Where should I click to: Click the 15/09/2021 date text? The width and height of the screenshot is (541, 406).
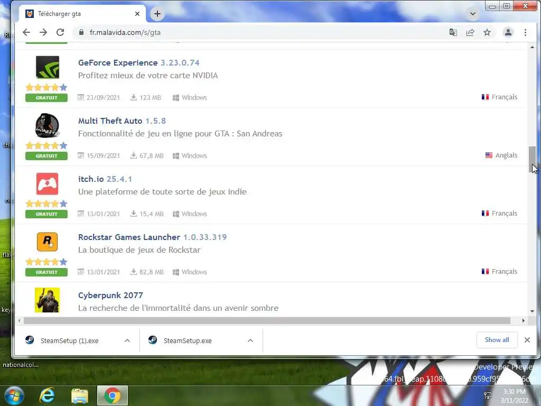pos(103,156)
